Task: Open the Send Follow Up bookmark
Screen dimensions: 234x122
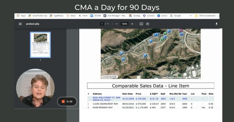Action: pyautogui.click(x=38, y=16)
